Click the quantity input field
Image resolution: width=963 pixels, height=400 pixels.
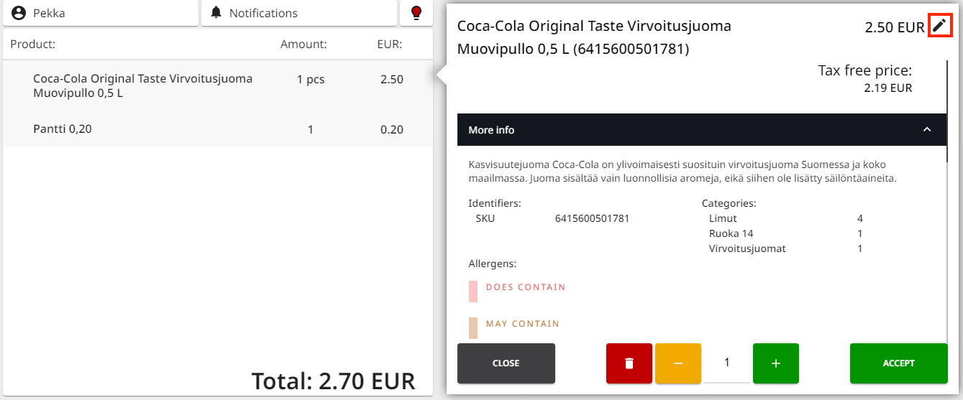click(x=726, y=363)
